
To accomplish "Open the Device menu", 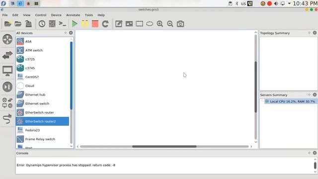I will click(56, 15).
